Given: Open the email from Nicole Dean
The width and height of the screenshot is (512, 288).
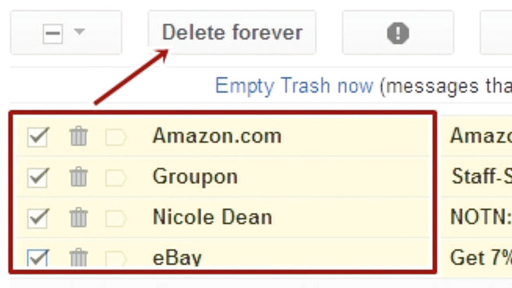Looking at the screenshot, I should pyautogui.click(x=212, y=217).
